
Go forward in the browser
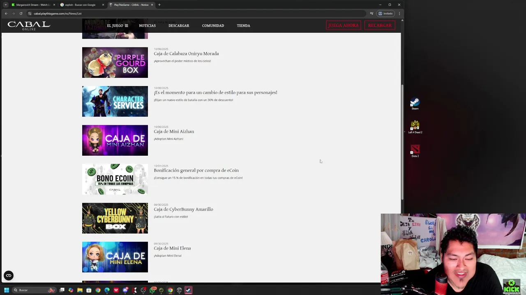pos(14,14)
